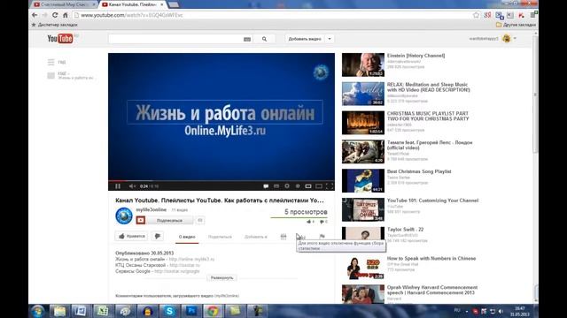Click the Подписаться subscribe button

pos(165,220)
